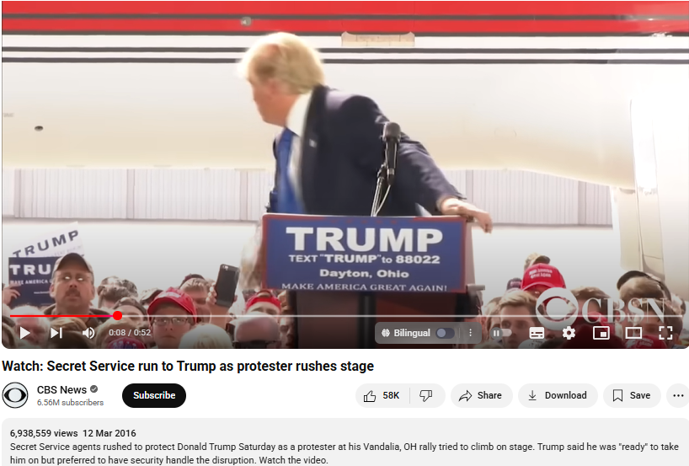
Task: Open the player settings gear
Action: (569, 333)
